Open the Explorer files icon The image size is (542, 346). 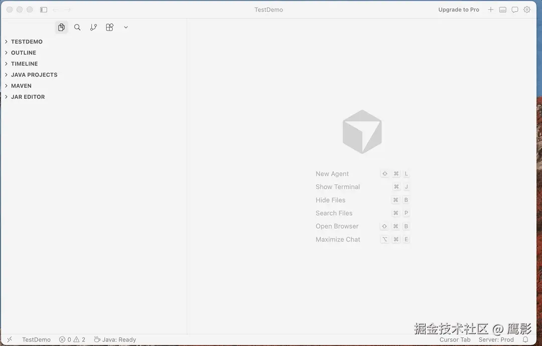click(x=61, y=27)
